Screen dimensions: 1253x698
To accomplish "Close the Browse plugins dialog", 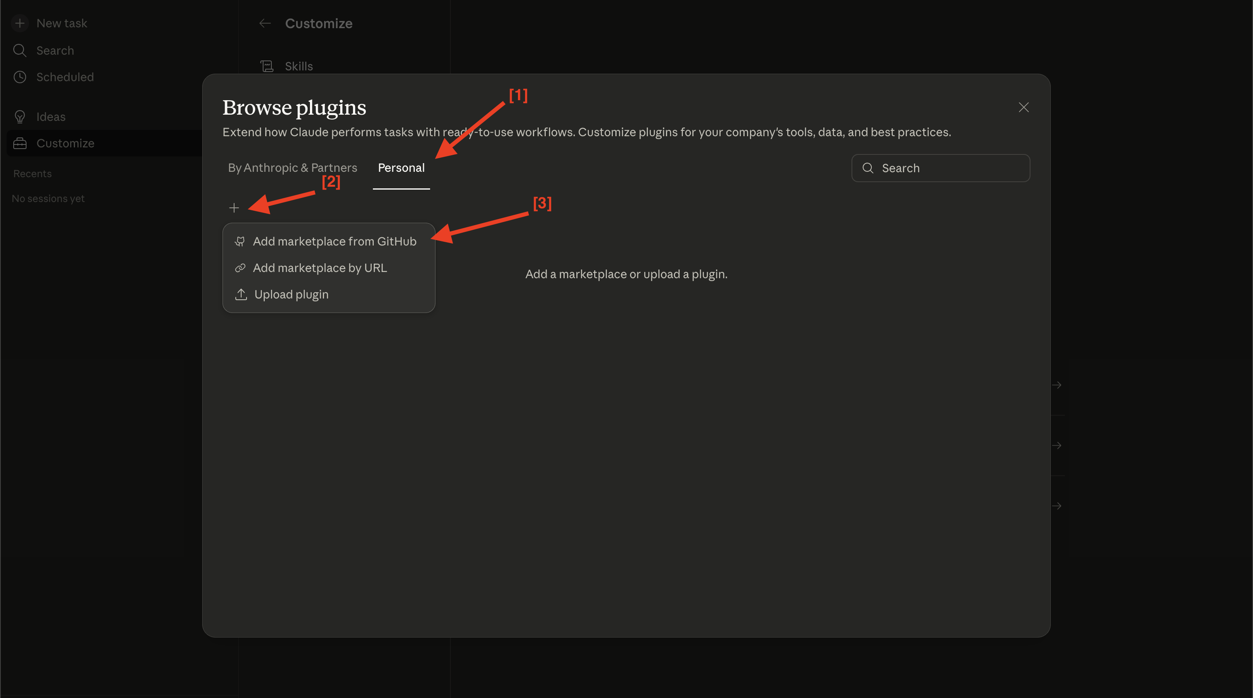I will coord(1023,107).
